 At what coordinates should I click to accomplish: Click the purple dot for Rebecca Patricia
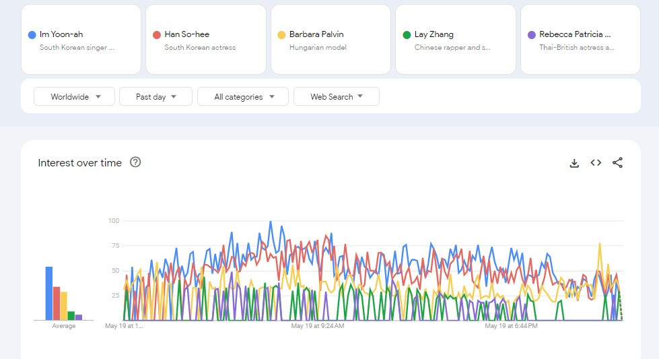[x=532, y=35]
